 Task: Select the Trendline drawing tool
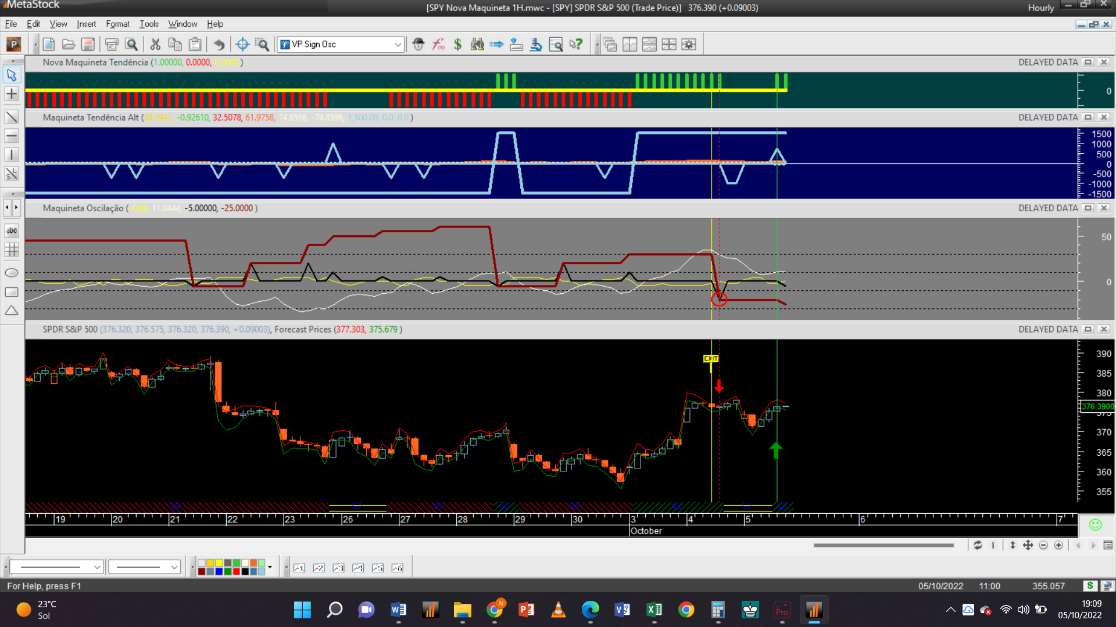pos(12,117)
